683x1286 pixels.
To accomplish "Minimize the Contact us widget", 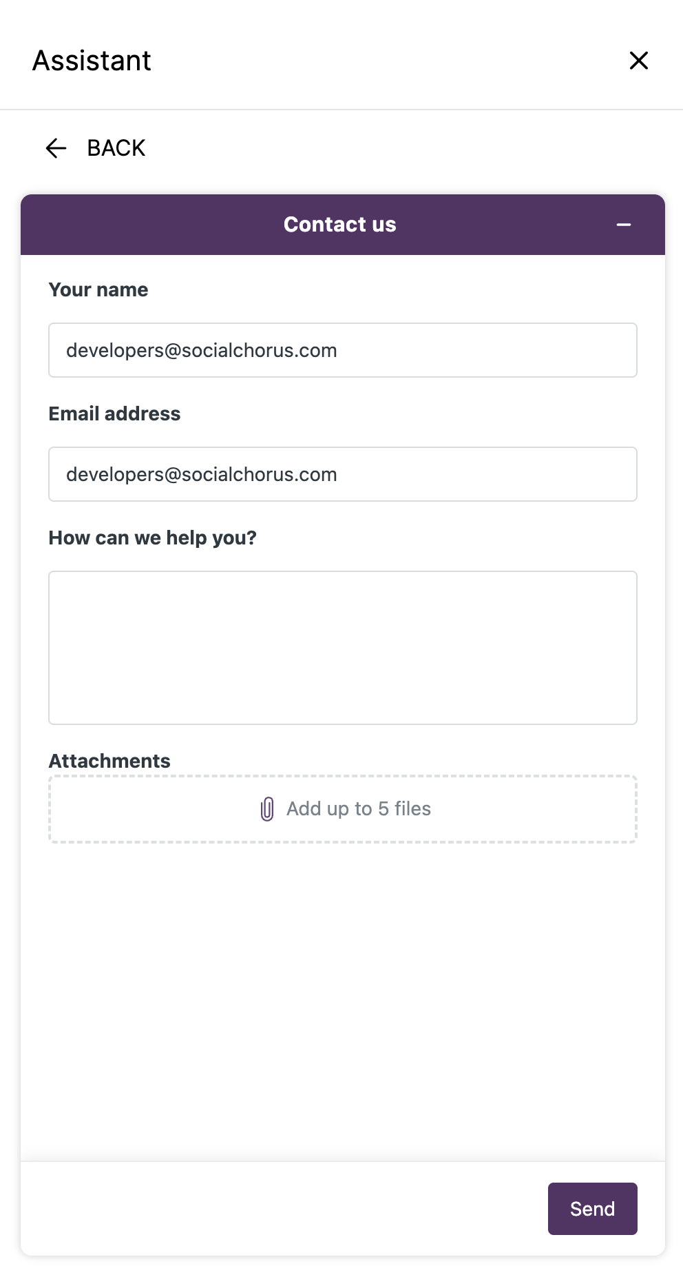I will pyautogui.click(x=624, y=225).
